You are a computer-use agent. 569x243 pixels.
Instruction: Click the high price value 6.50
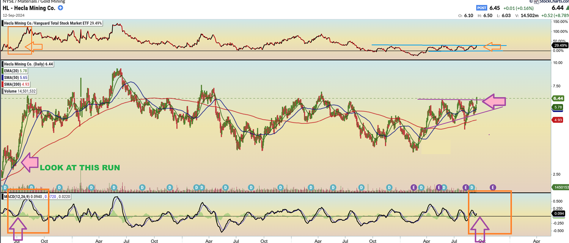(x=488, y=16)
